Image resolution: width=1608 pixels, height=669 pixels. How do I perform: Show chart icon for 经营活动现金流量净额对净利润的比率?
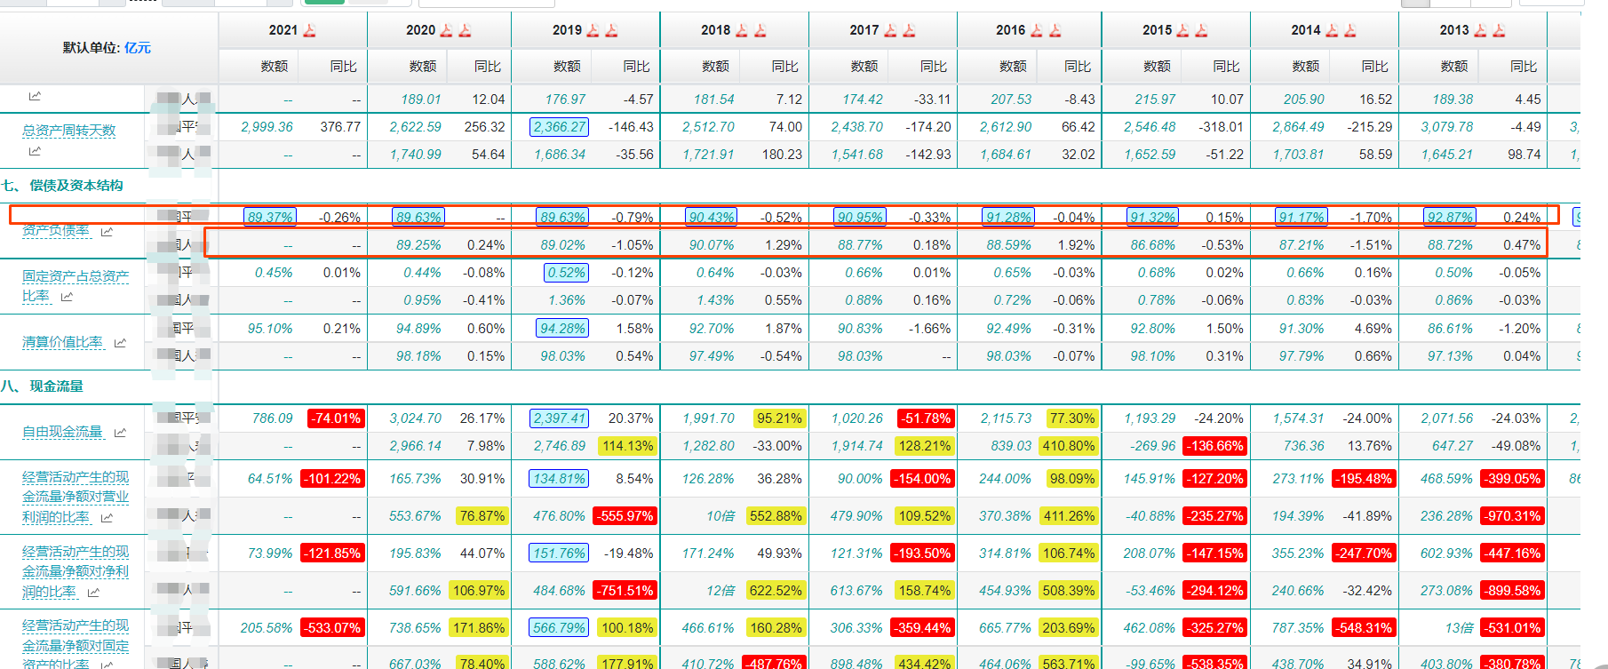(x=93, y=593)
